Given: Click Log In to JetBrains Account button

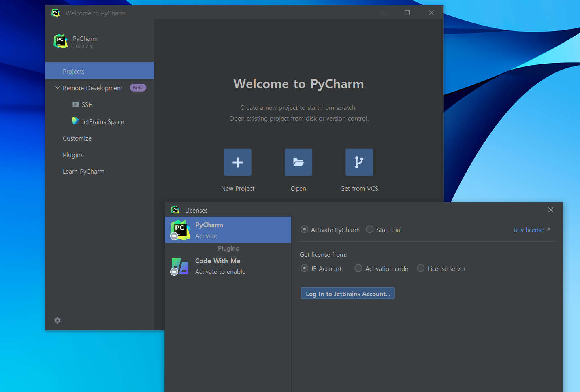Looking at the screenshot, I should pos(348,294).
